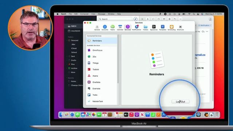Select the Things service

[x=102, y=63]
